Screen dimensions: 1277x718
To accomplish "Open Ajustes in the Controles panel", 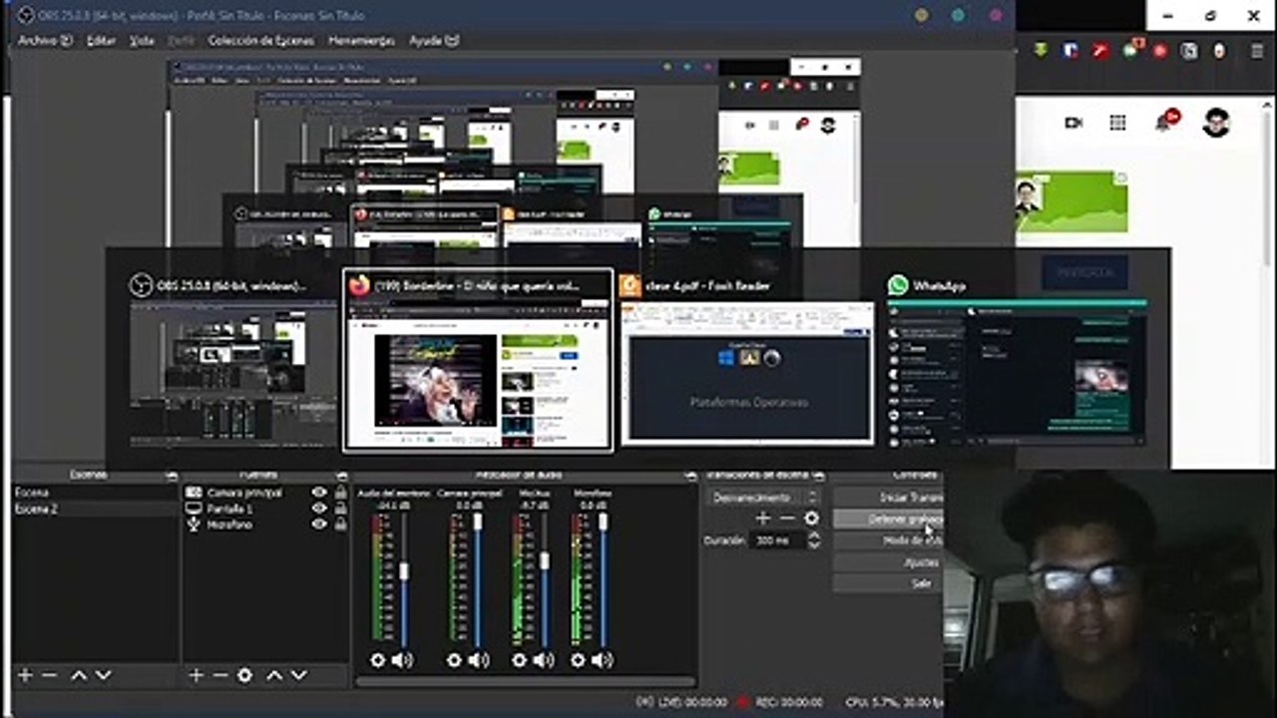I will tap(888, 562).
